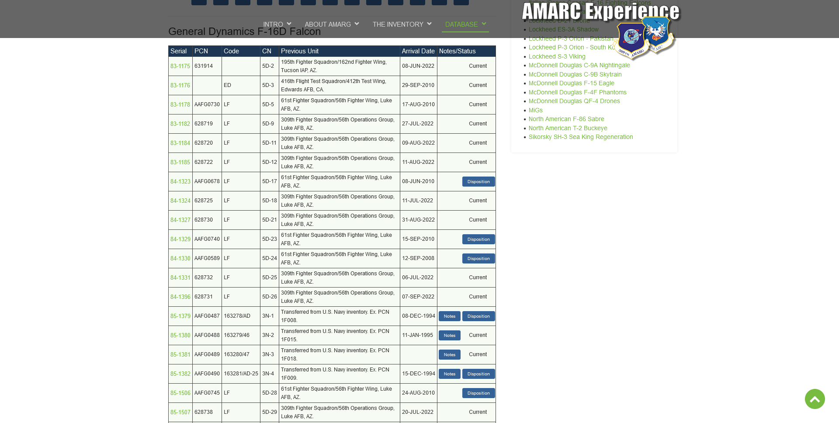Click Disposition button for serial 84-1329
The width and height of the screenshot is (839, 423).
pyautogui.click(x=478, y=239)
